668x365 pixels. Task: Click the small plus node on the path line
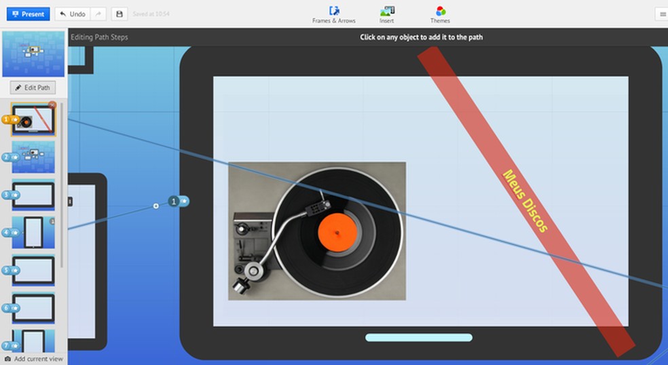(x=155, y=206)
